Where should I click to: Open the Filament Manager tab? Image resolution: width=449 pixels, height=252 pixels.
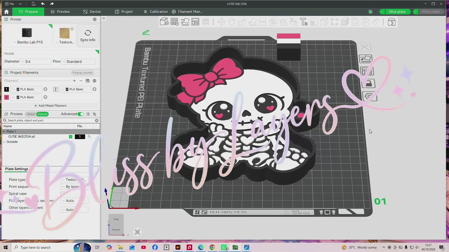tap(187, 12)
